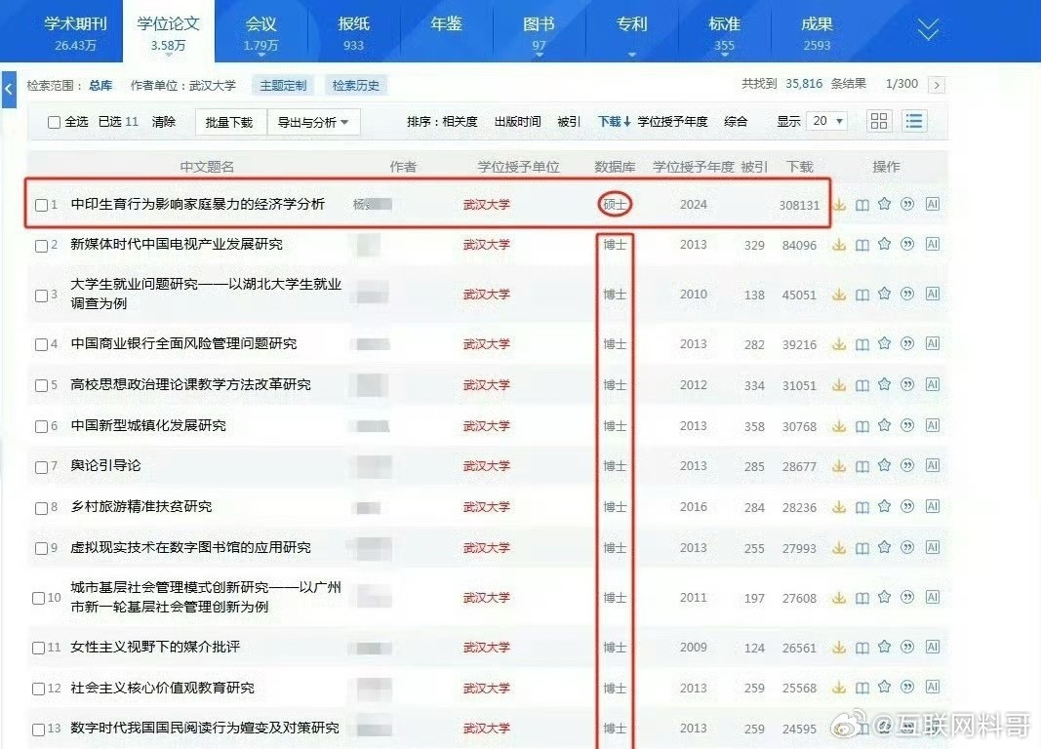Click 批量下载 button
The image size is (1041, 749).
pyautogui.click(x=229, y=122)
